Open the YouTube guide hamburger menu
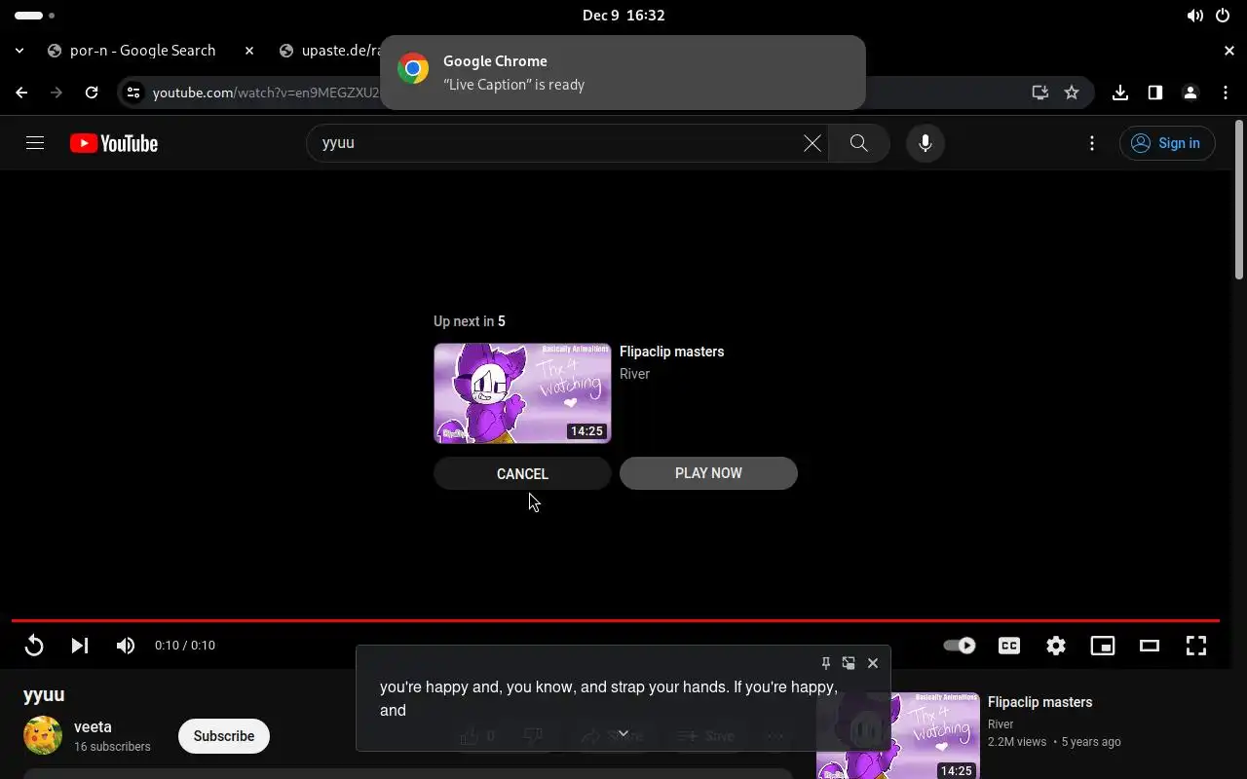The image size is (1247, 779). point(35,143)
